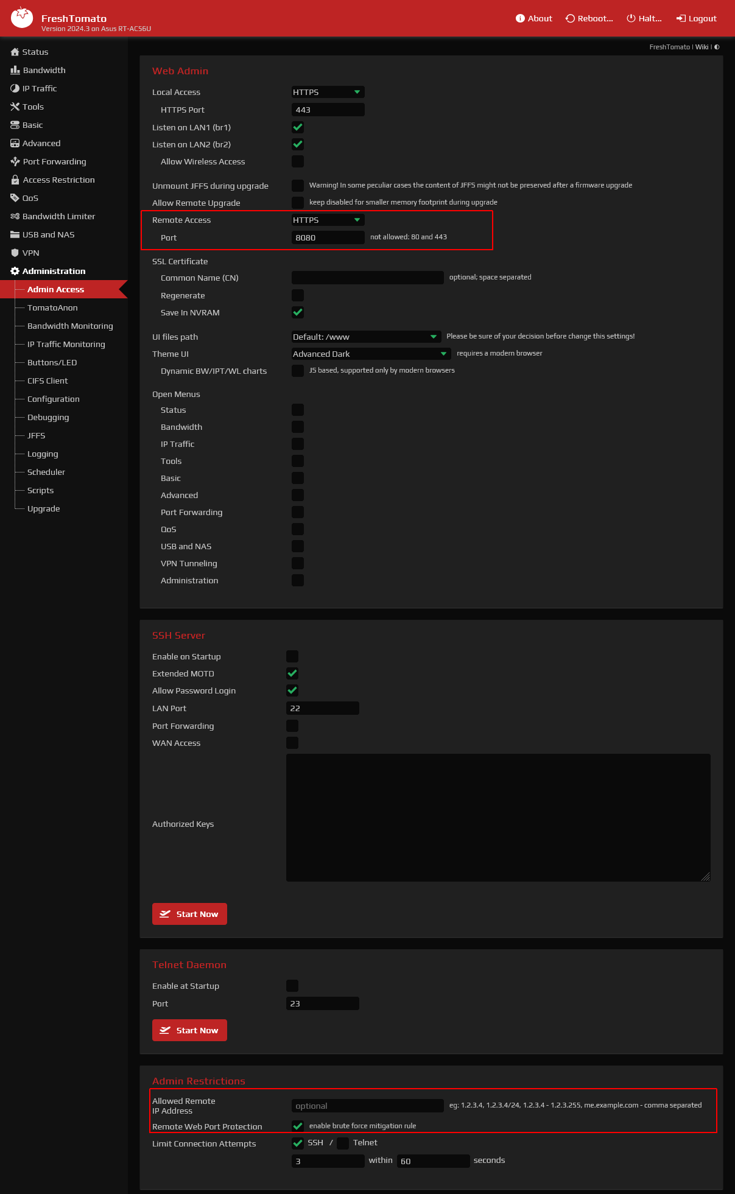Click the Basic server icon in sidebar
735x1194 pixels.
(x=15, y=125)
